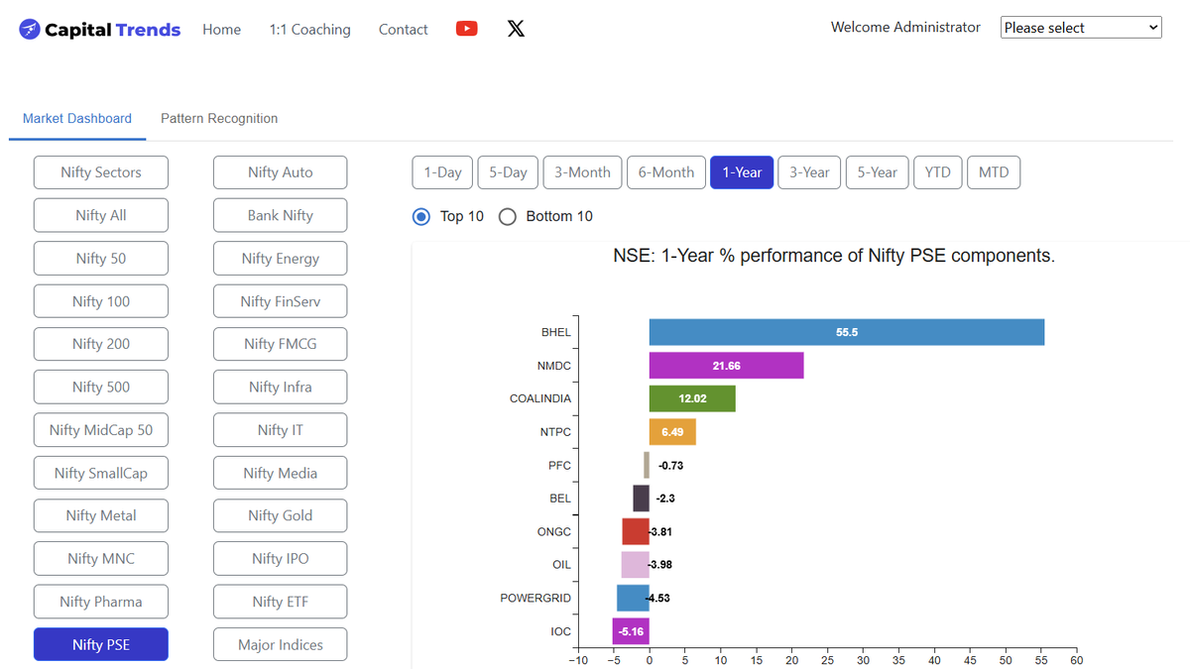The width and height of the screenshot is (1190, 669).
Task: Show Bank Nifty index
Action: tap(281, 215)
